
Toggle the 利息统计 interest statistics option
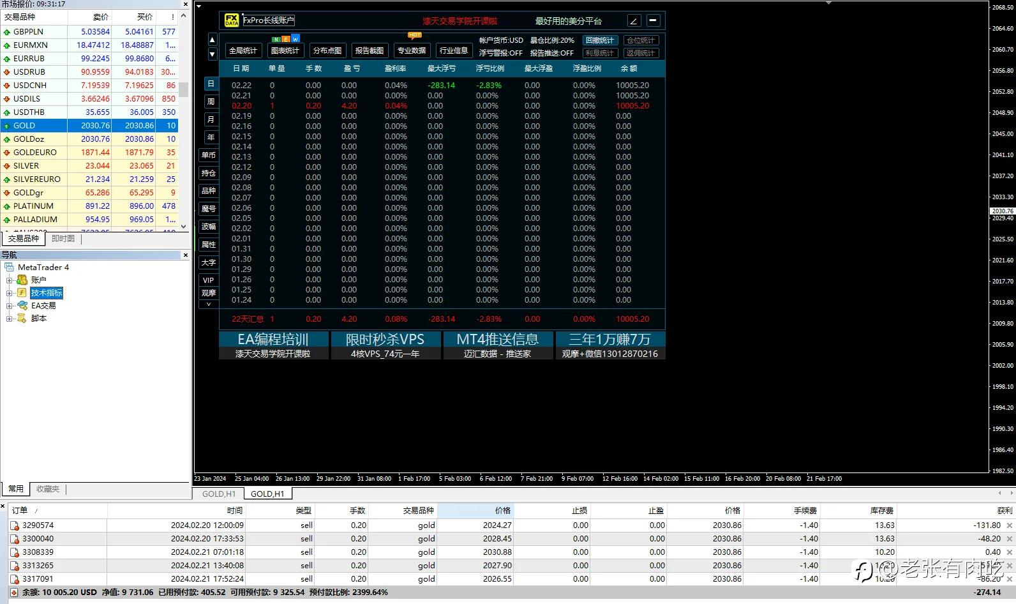600,53
